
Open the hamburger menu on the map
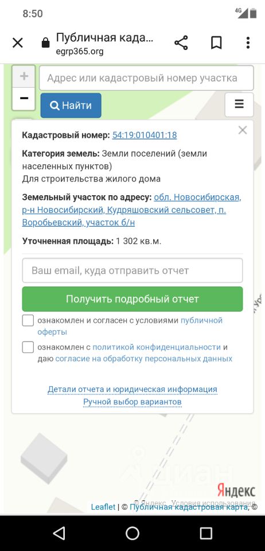coord(239,104)
